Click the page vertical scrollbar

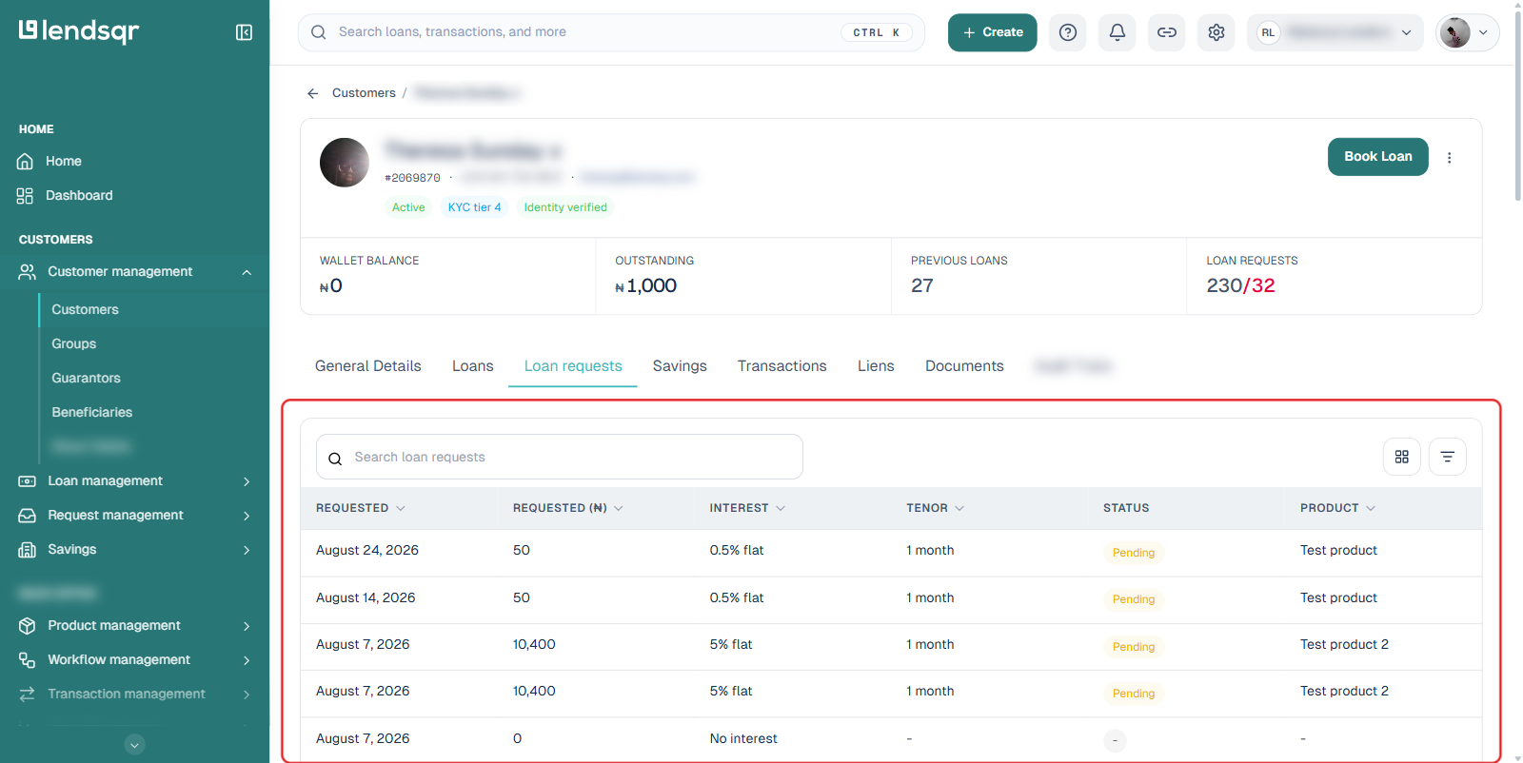coord(1517,105)
